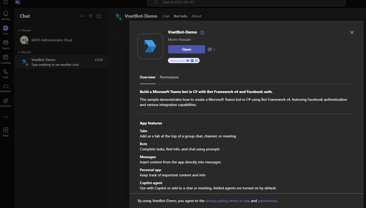
Task: Open the Apps store icon
Action: coord(5,130)
